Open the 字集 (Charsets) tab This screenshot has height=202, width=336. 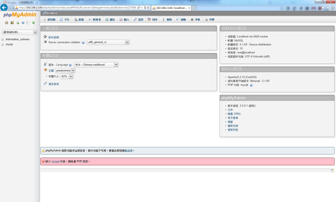point(195,19)
